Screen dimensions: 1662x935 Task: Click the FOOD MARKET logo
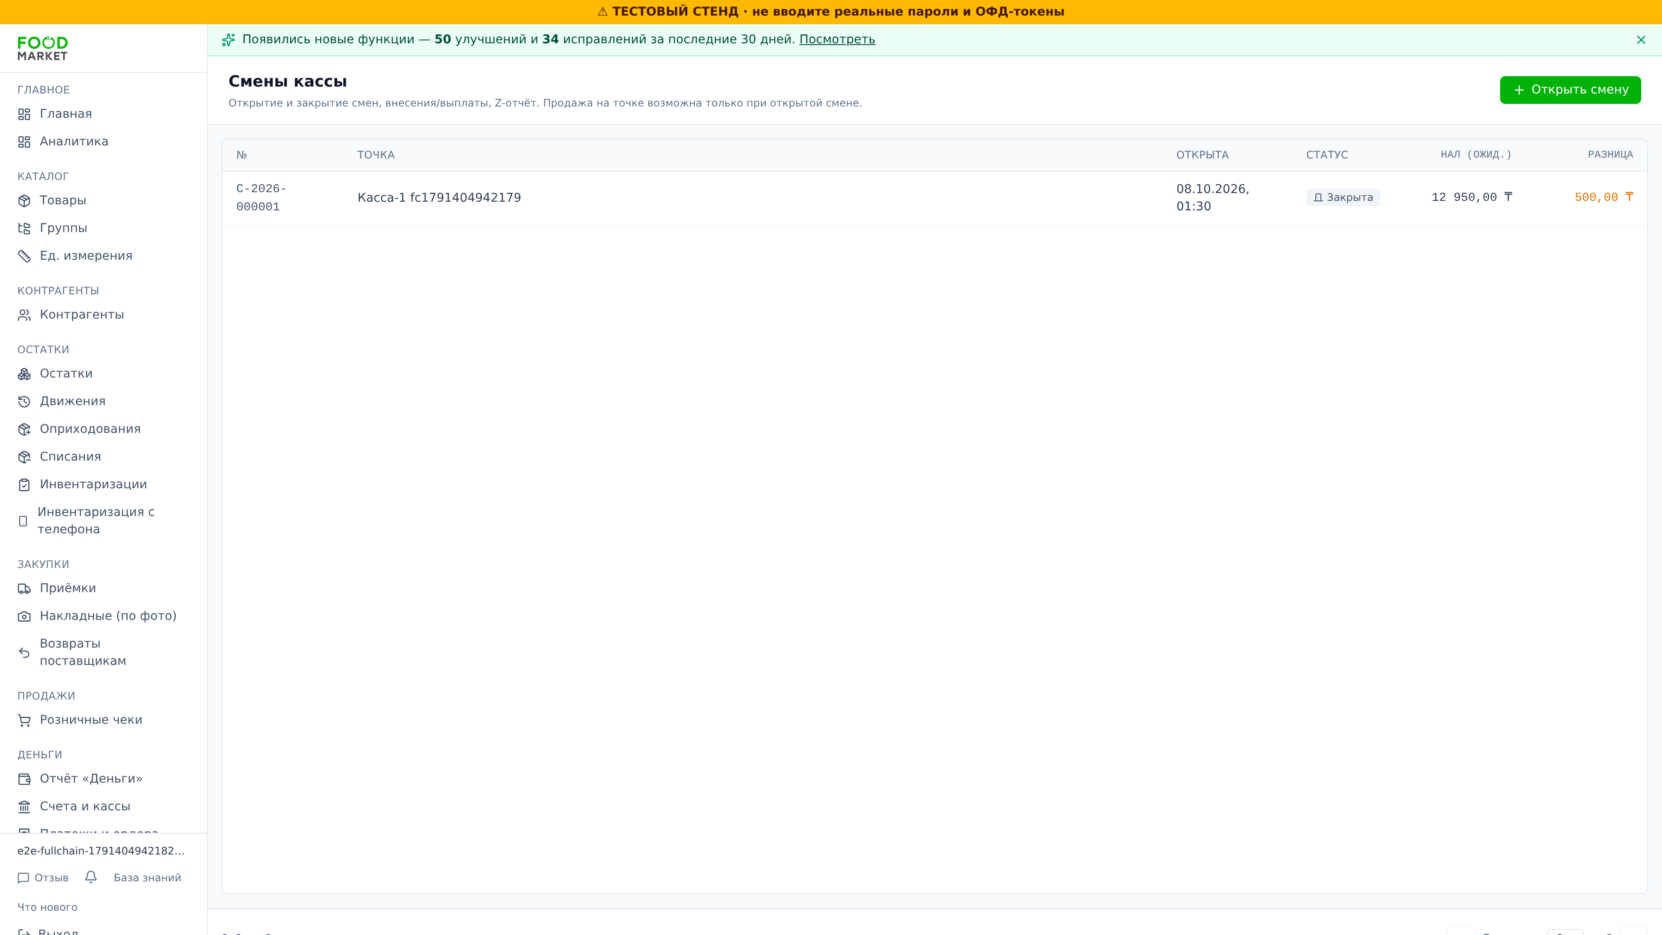[42, 48]
